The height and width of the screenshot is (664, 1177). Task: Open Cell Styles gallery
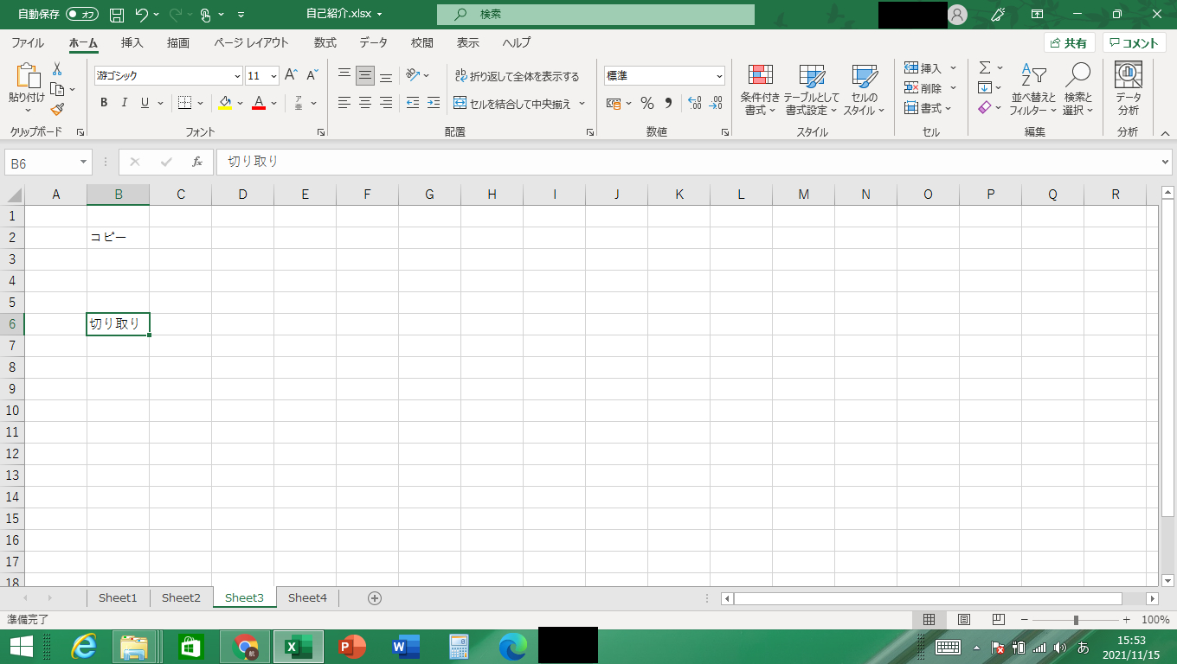coord(864,89)
